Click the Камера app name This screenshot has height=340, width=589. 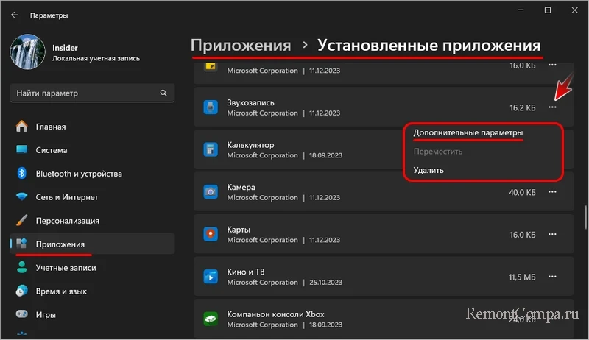(241, 187)
